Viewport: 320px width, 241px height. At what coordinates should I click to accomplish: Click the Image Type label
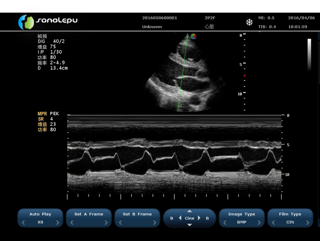coord(241,214)
